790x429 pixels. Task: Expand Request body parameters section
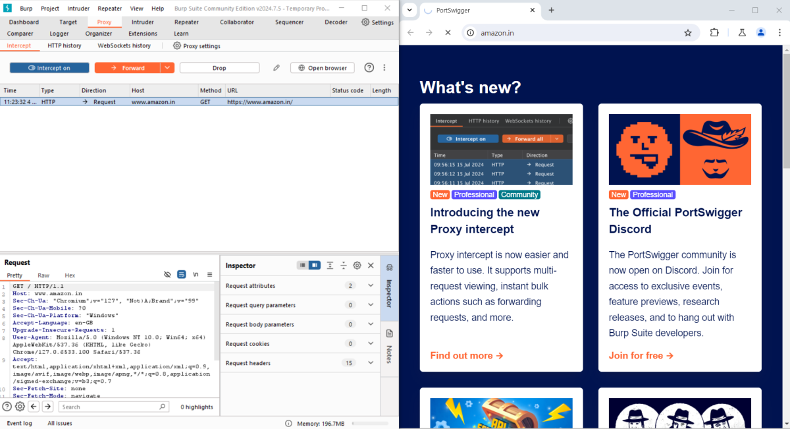(x=371, y=324)
